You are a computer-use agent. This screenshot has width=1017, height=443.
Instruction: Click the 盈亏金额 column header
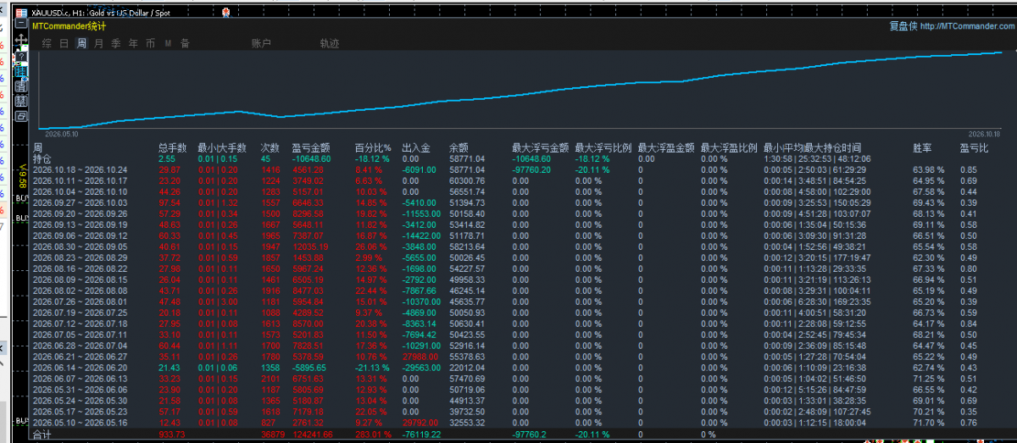coord(311,147)
